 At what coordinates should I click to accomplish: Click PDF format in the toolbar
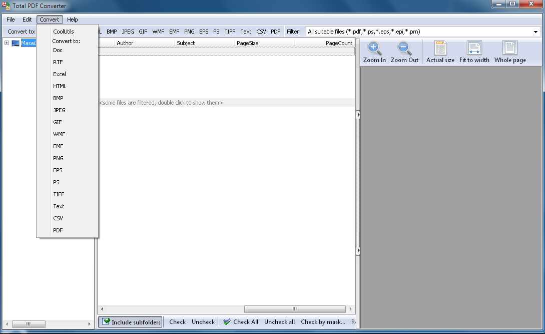pos(275,32)
